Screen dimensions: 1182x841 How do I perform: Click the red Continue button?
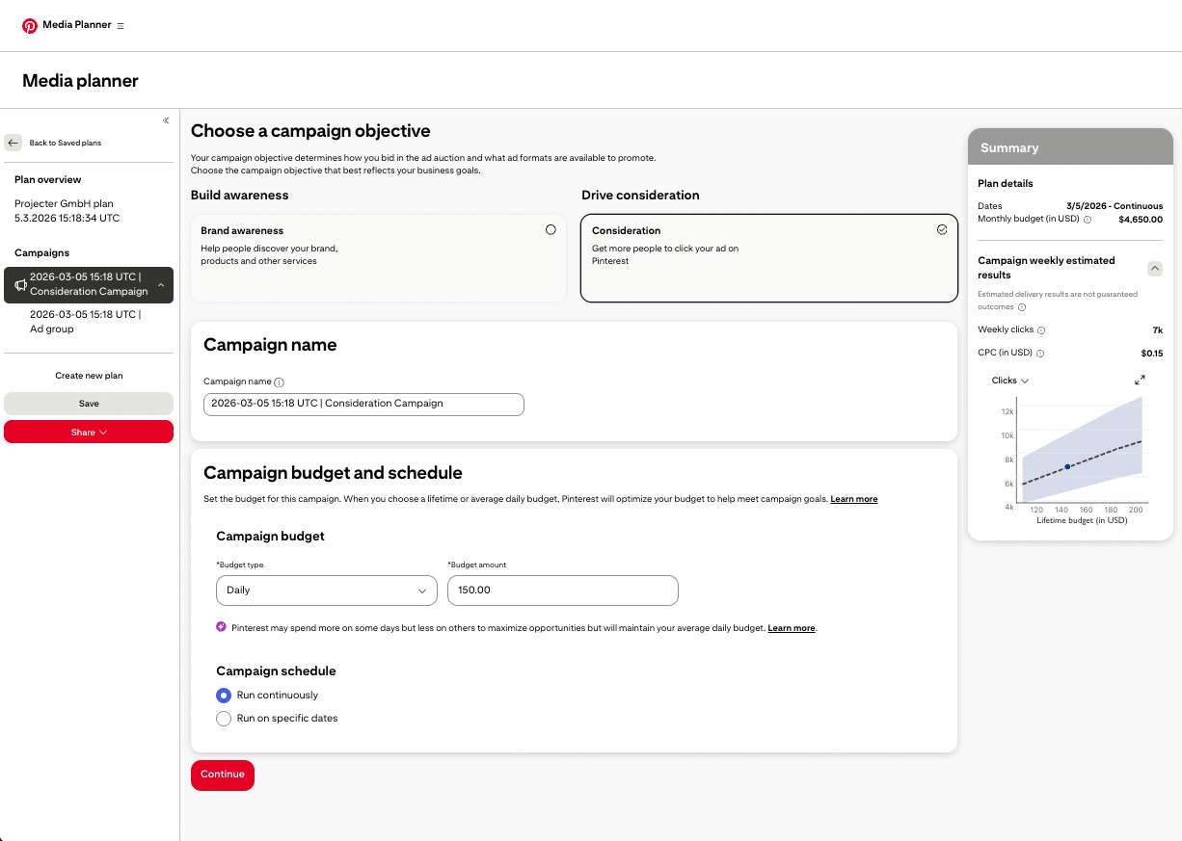tap(223, 775)
